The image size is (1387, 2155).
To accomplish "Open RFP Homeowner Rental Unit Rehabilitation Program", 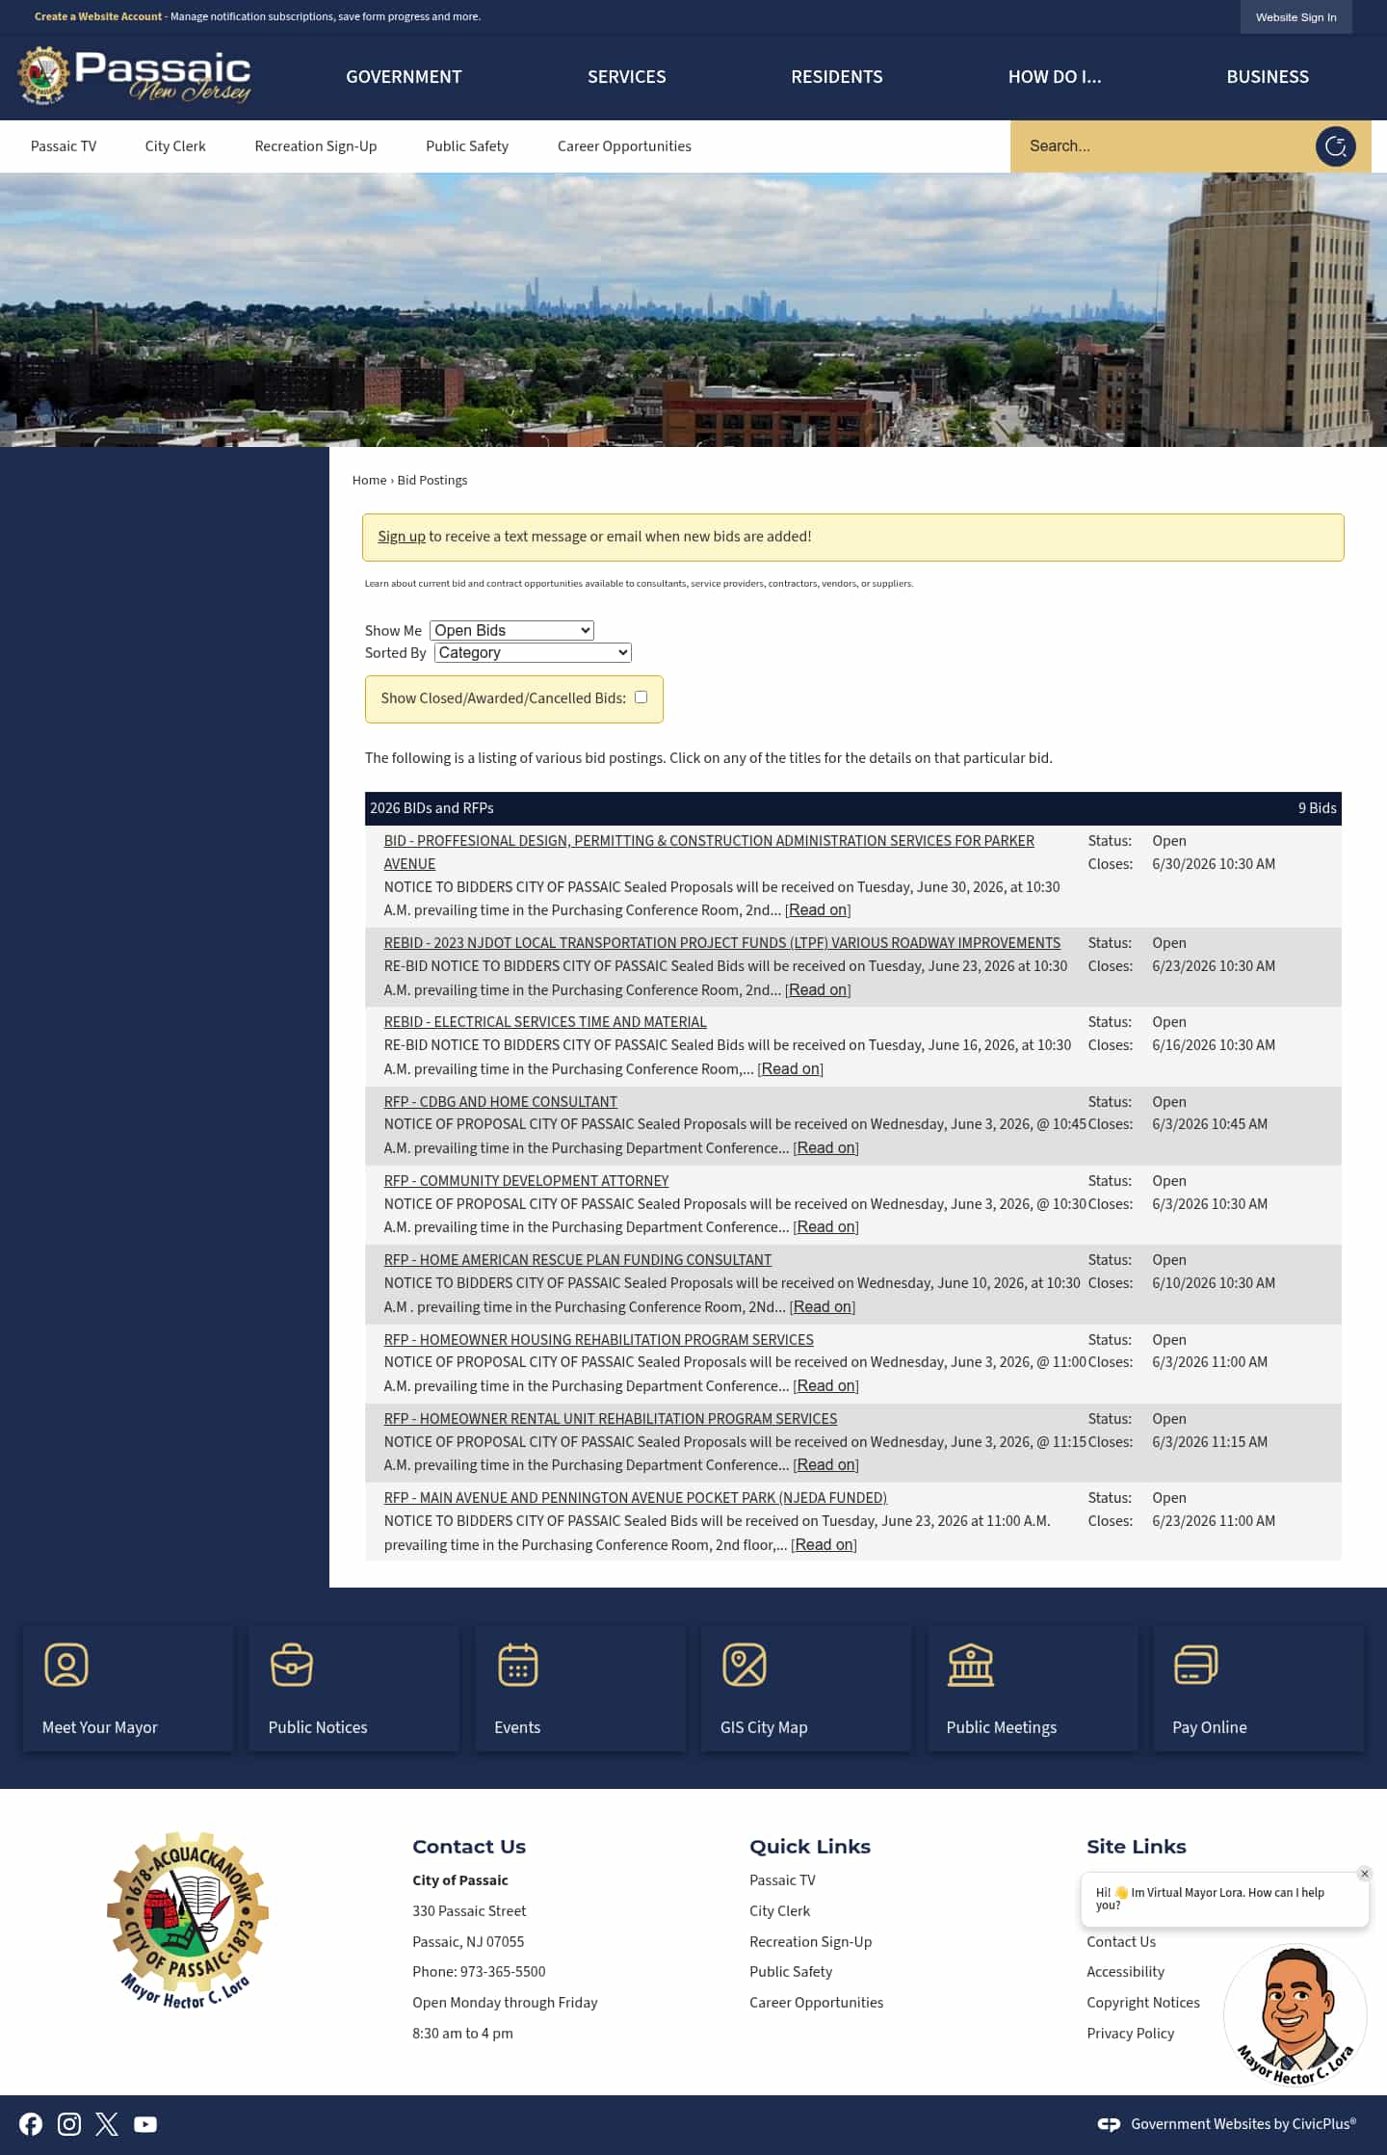I will [x=611, y=1419].
